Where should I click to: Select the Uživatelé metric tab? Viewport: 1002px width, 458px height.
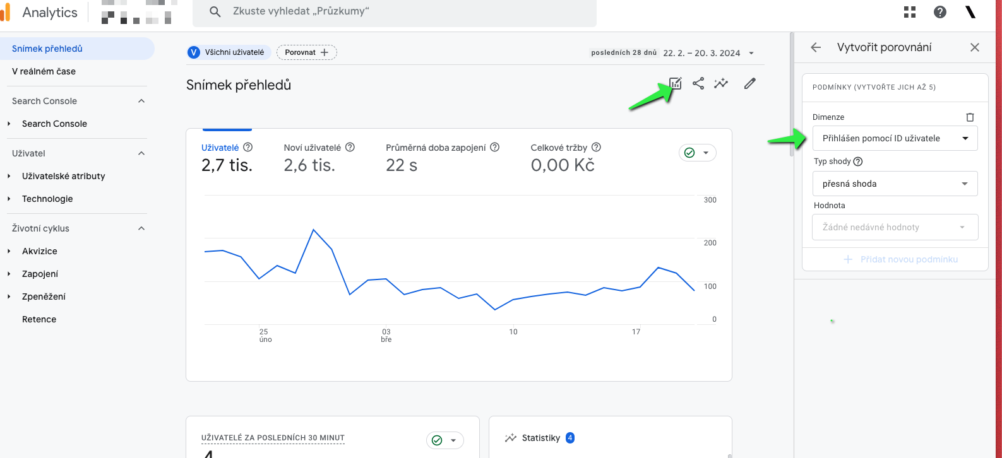(x=227, y=156)
